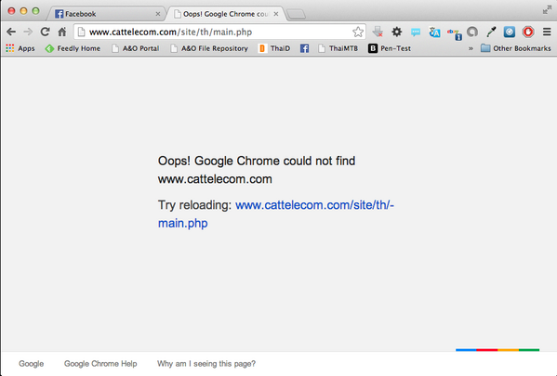Open the Facebook icon bookmark
Viewport: 557px width, 376px height.
click(304, 48)
